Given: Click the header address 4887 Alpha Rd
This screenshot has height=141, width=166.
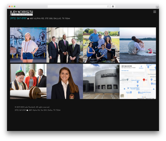Looking at the screenshot, I should point(50,18).
